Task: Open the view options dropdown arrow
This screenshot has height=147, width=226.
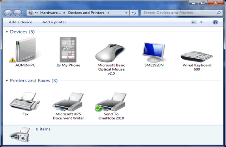Action: click(201, 22)
